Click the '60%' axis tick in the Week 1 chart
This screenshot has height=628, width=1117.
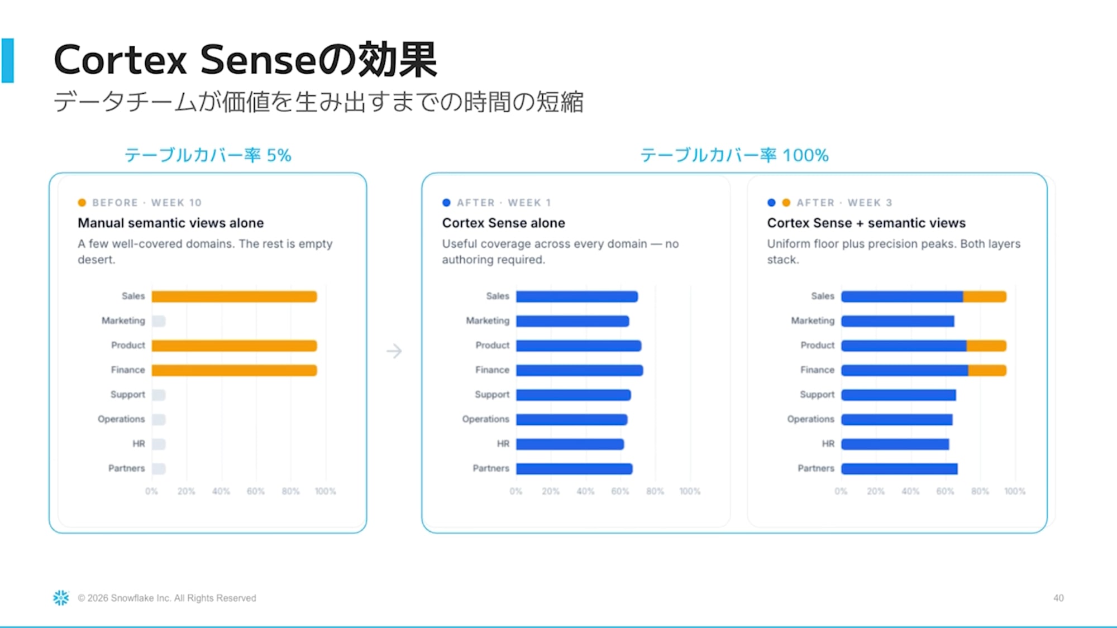point(620,491)
